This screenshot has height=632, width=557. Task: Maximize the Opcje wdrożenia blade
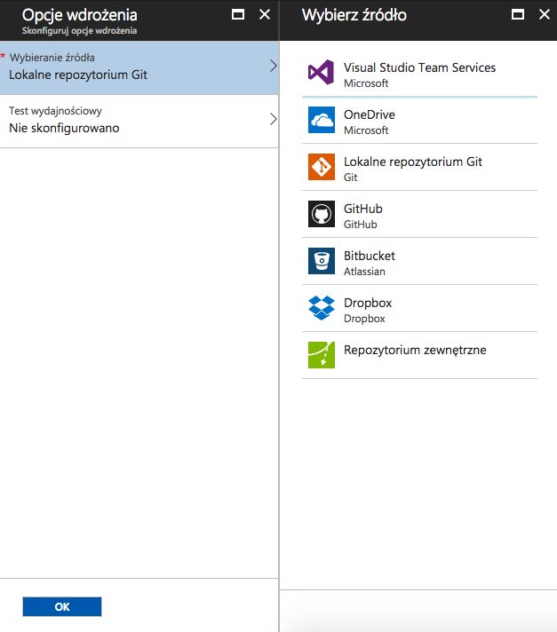pyautogui.click(x=238, y=14)
